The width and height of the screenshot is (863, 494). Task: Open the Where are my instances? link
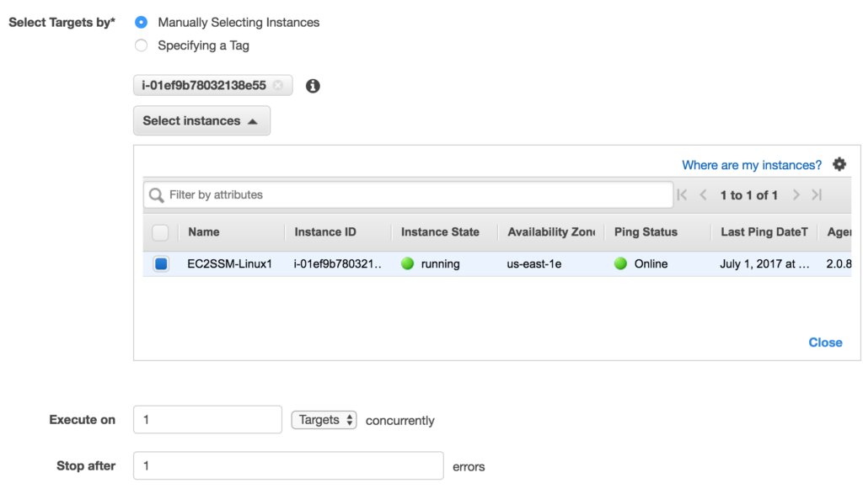coord(752,165)
